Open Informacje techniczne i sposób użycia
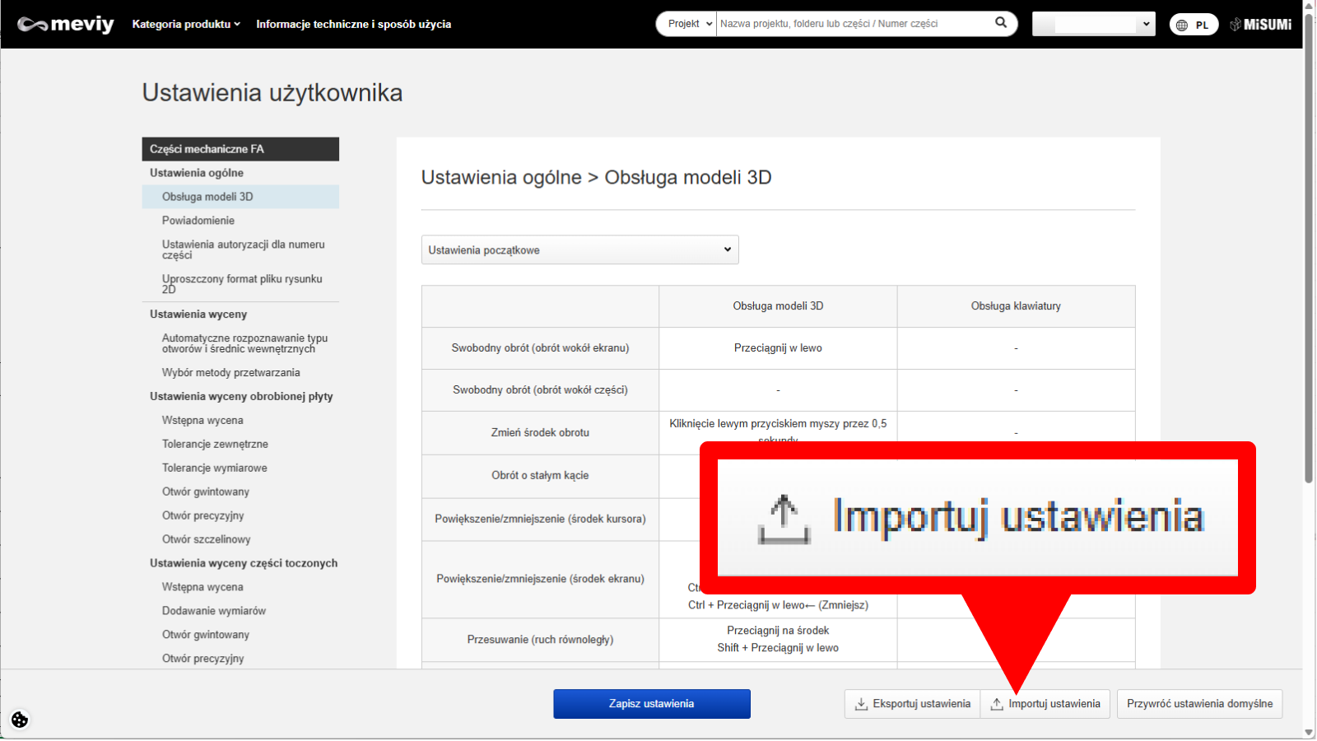The height and width of the screenshot is (741, 1317). (353, 24)
